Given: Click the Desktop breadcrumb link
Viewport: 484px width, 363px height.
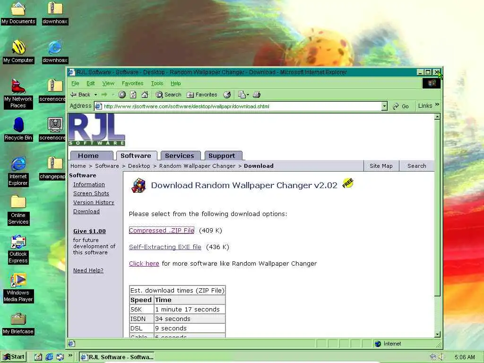Looking at the screenshot, I should pos(139,166).
